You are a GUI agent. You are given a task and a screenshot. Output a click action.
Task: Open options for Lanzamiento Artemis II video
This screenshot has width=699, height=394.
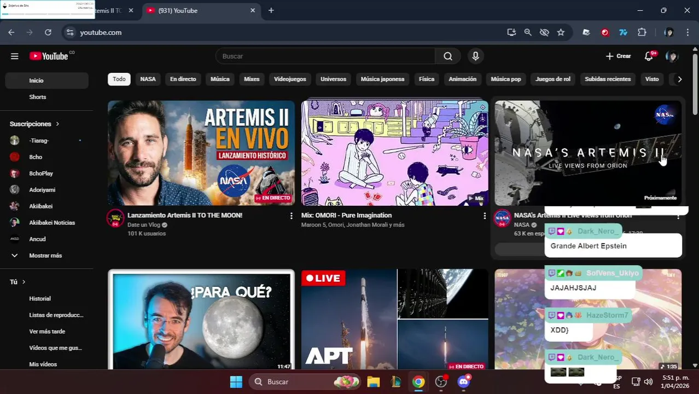(291, 216)
